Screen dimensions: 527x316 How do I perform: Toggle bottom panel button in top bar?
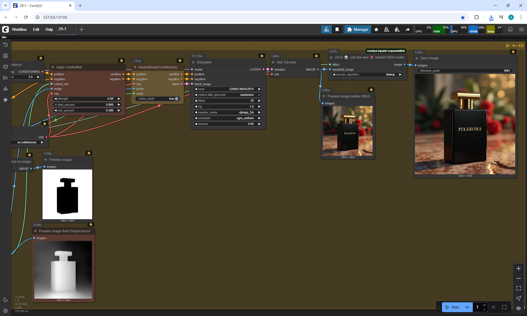(x=510, y=29)
